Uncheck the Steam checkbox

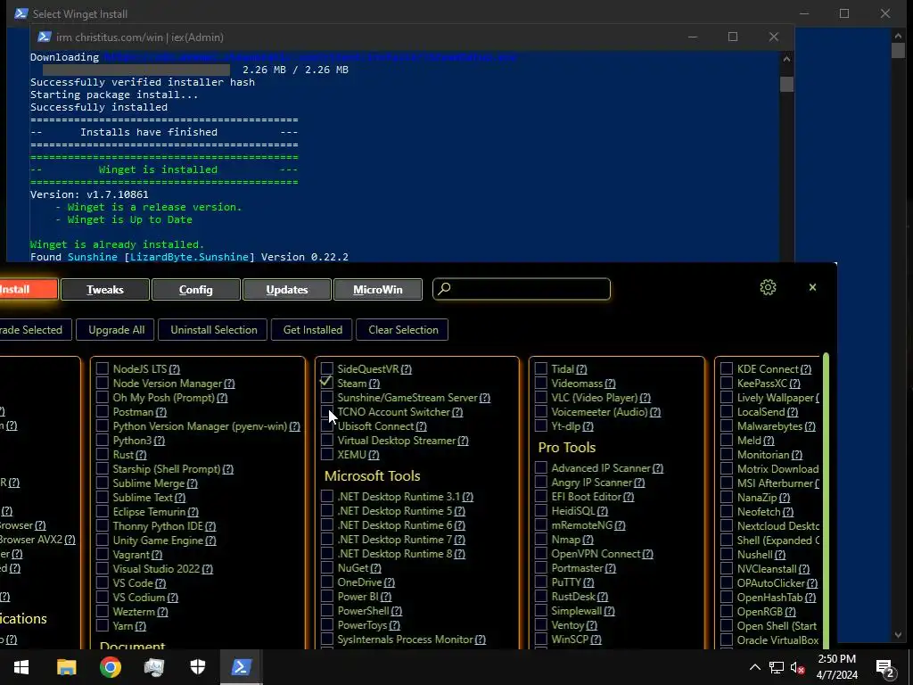(326, 383)
